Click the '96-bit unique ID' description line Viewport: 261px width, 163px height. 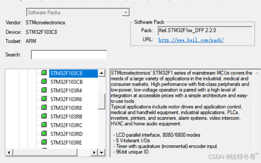point(131,152)
